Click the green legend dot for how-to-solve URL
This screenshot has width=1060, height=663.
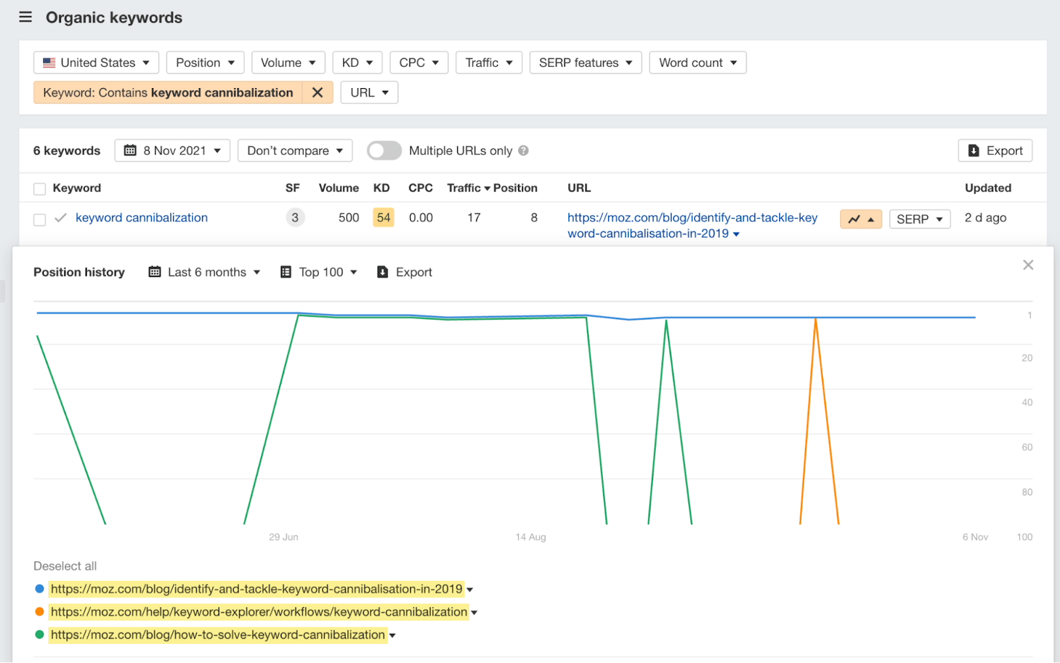pyautogui.click(x=39, y=635)
